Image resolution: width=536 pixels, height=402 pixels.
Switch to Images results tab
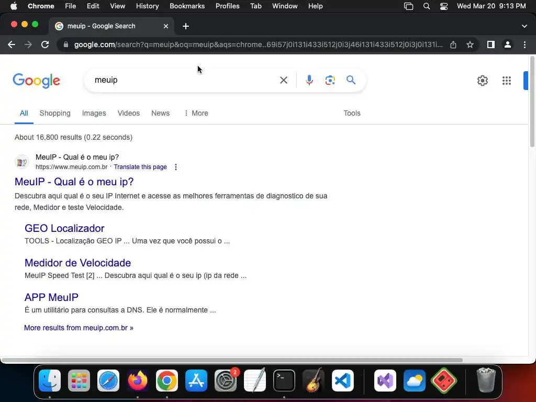94,113
